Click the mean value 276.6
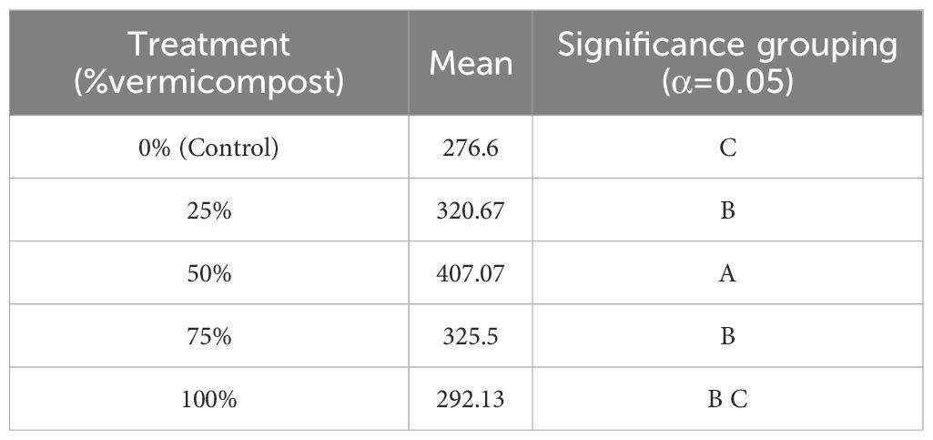The height and width of the screenshot is (440, 933). pos(471,148)
